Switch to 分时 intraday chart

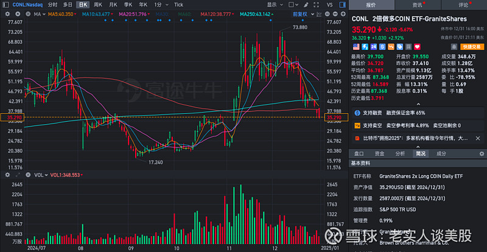click(x=53, y=5)
